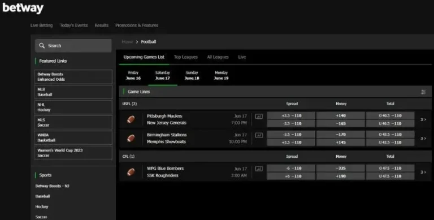The height and width of the screenshot is (220, 434).
Task: Click Football breadcrumb
Action: [149, 41]
